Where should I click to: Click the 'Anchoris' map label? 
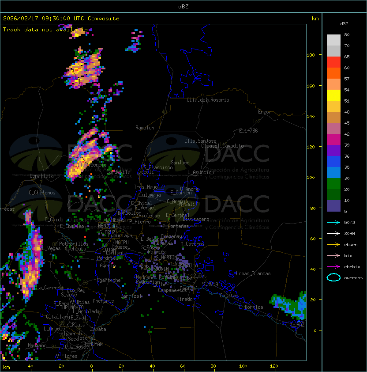pyautogui.click(x=103, y=301)
